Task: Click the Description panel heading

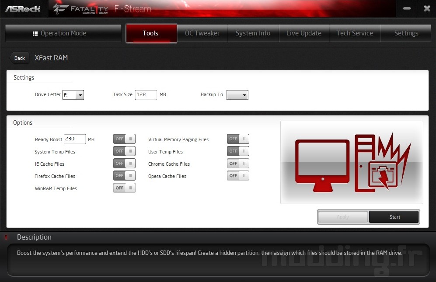Action: click(34, 237)
